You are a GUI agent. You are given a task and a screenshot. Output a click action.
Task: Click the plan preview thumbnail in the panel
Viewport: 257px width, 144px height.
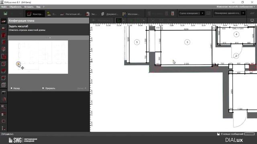pos(38,57)
